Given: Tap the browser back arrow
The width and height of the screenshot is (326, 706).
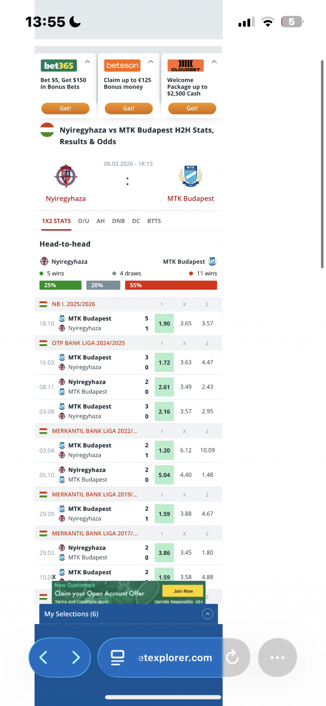Looking at the screenshot, I should coord(43,657).
